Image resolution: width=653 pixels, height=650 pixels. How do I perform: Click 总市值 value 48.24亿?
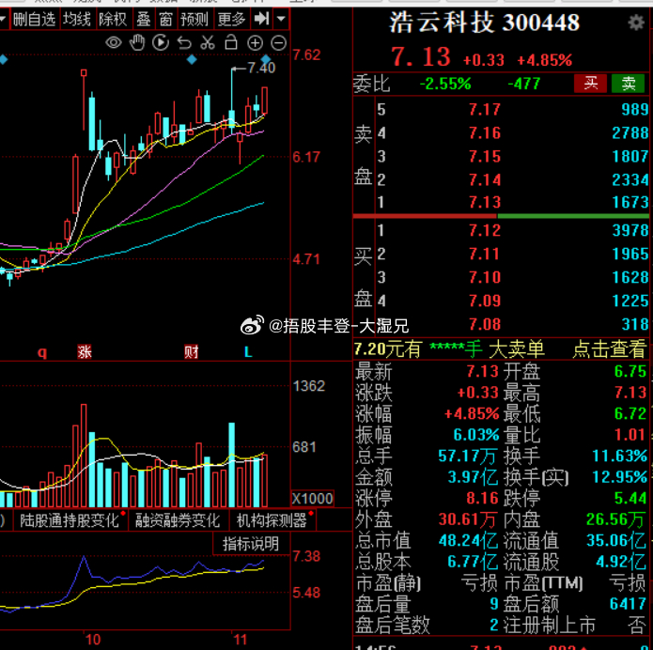468,540
